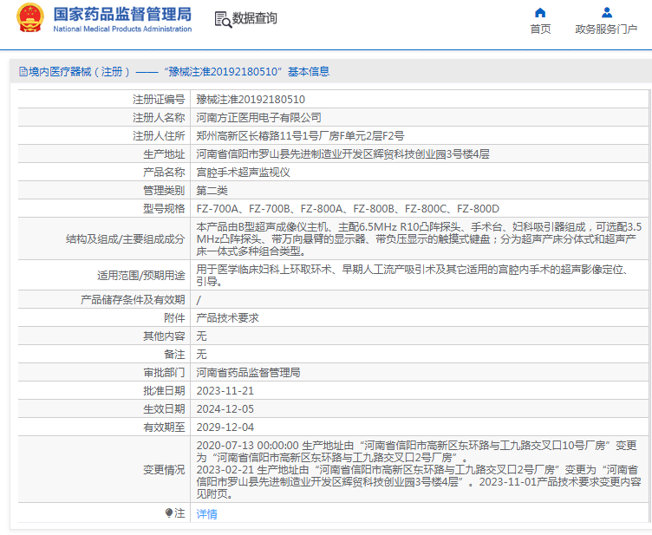Click the document icon before 境内医疗器械
The image size is (652, 535).
pyautogui.click(x=23, y=71)
